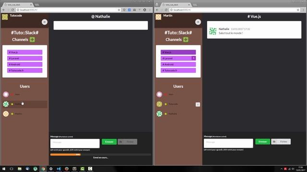Switch to Chrome on the taskbar
The width and height of the screenshot is (307, 172).
43,169
